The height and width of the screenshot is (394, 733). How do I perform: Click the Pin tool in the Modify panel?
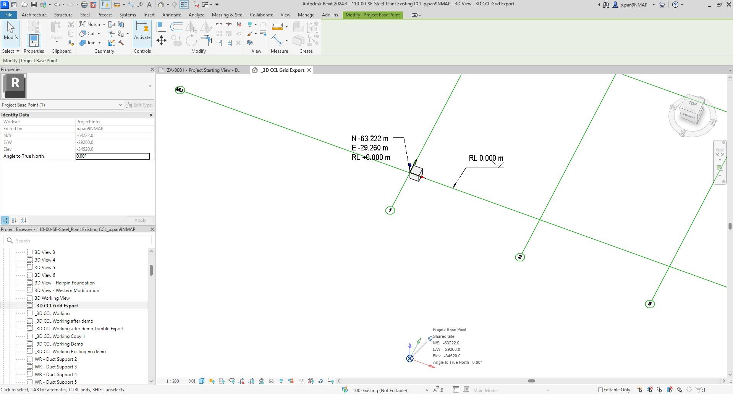point(239,33)
